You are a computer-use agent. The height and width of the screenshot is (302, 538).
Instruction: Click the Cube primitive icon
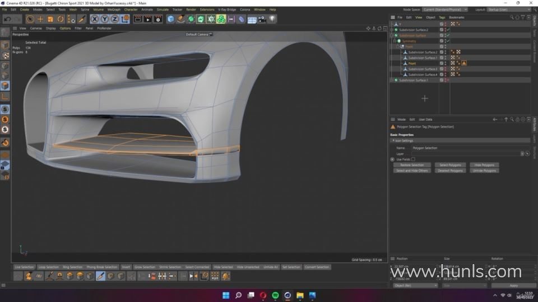click(x=170, y=19)
